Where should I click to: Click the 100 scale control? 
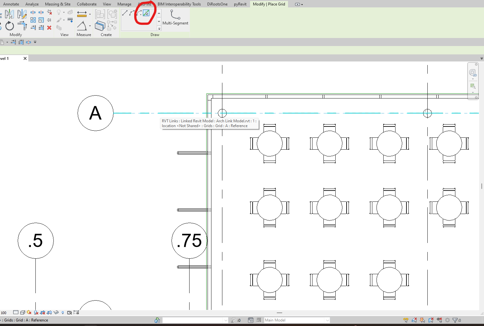(4, 312)
